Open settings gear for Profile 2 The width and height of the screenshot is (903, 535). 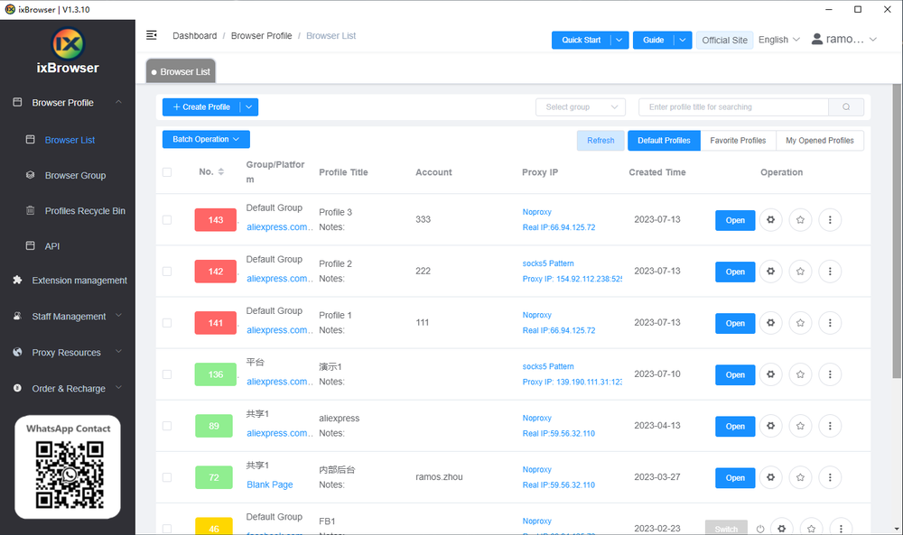pyautogui.click(x=770, y=272)
